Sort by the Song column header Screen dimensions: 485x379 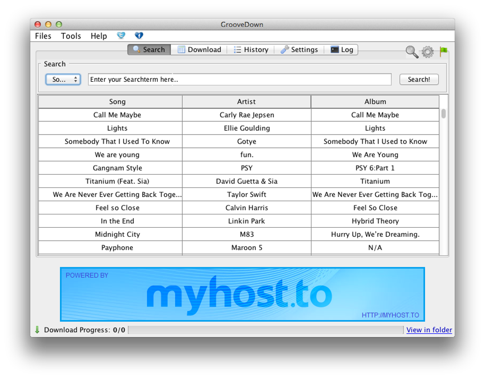(110, 101)
